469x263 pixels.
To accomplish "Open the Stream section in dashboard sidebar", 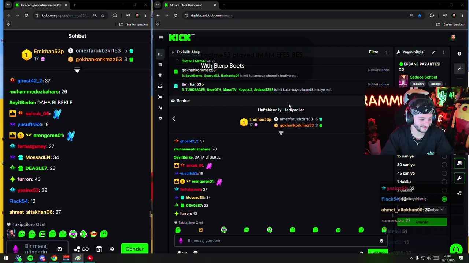I will pyautogui.click(x=160, y=54).
